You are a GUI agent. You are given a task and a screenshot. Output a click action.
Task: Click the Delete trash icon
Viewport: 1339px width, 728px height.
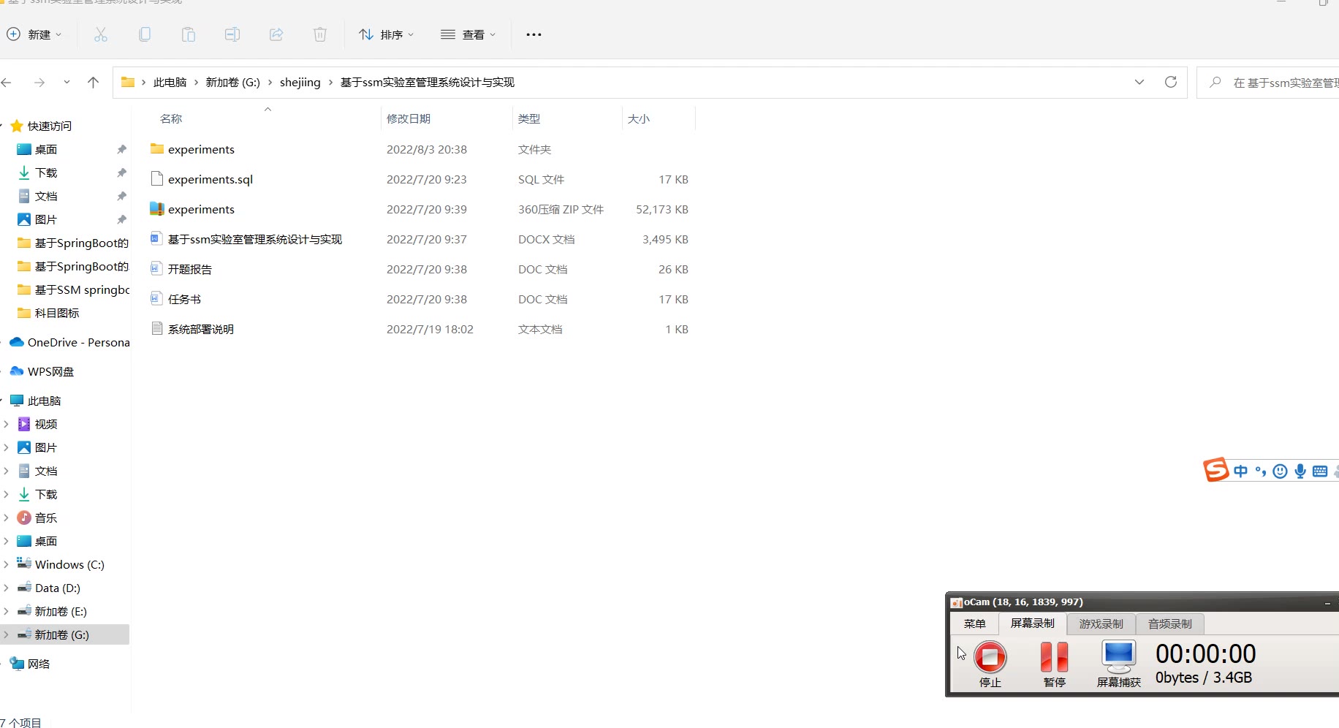(320, 34)
